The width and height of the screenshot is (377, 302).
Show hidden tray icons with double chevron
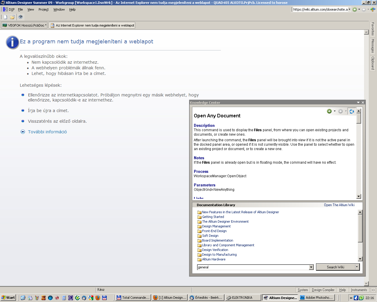click(351, 298)
